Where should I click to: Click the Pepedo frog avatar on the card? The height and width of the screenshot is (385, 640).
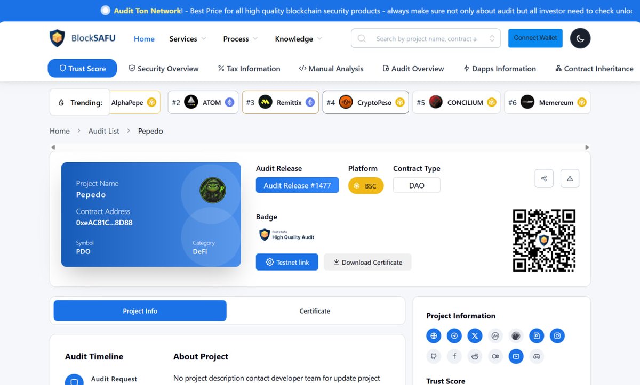[x=213, y=191]
